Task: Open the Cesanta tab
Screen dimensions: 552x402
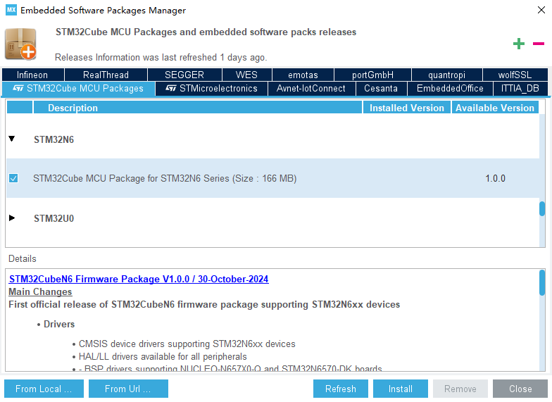Action: click(x=382, y=89)
